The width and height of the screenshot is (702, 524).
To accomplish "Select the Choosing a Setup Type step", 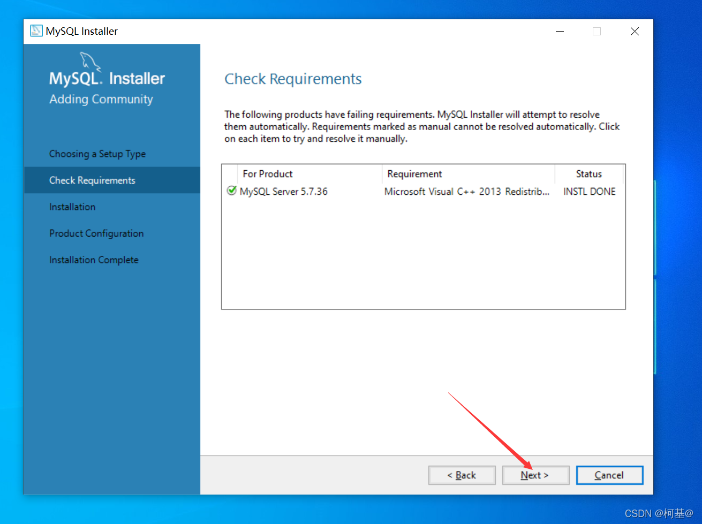I will pyautogui.click(x=97, y=154).
